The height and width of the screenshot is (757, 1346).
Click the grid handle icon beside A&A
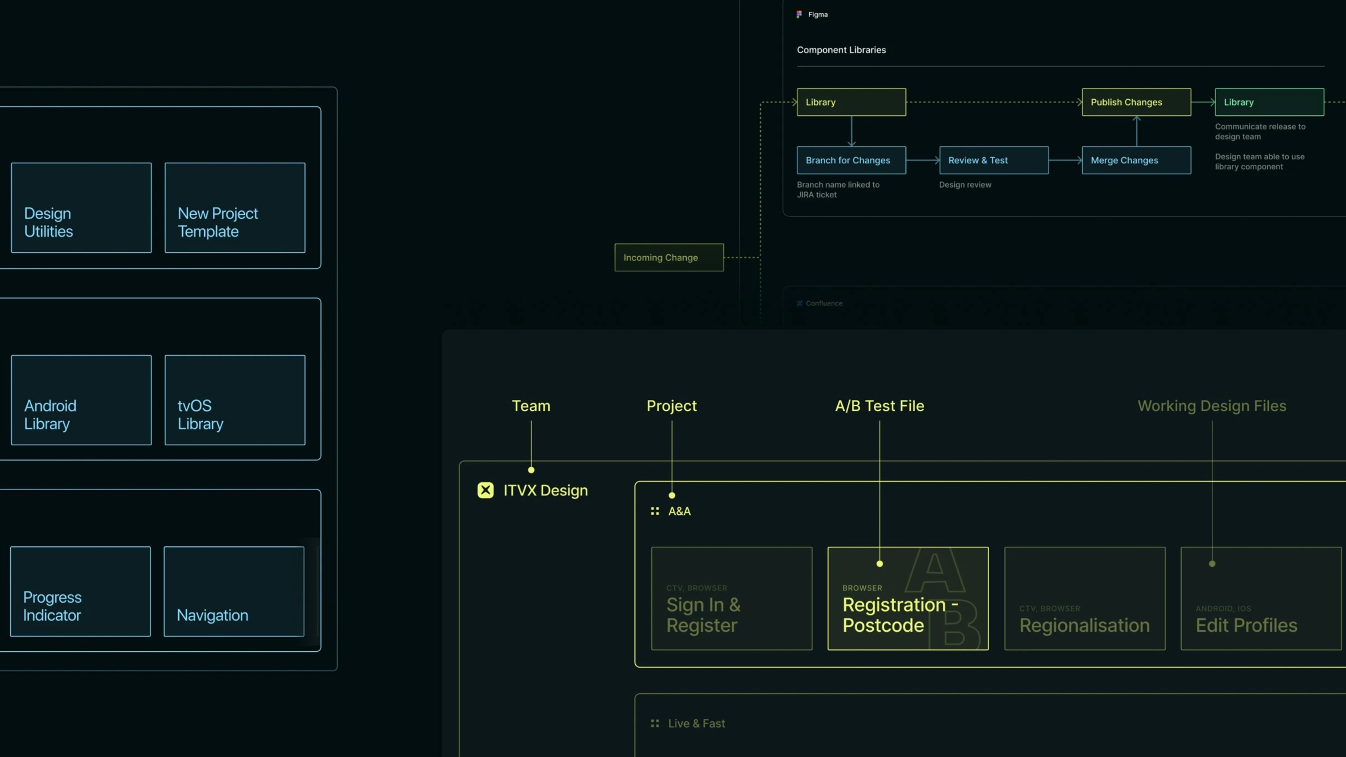tap(655, 511)
